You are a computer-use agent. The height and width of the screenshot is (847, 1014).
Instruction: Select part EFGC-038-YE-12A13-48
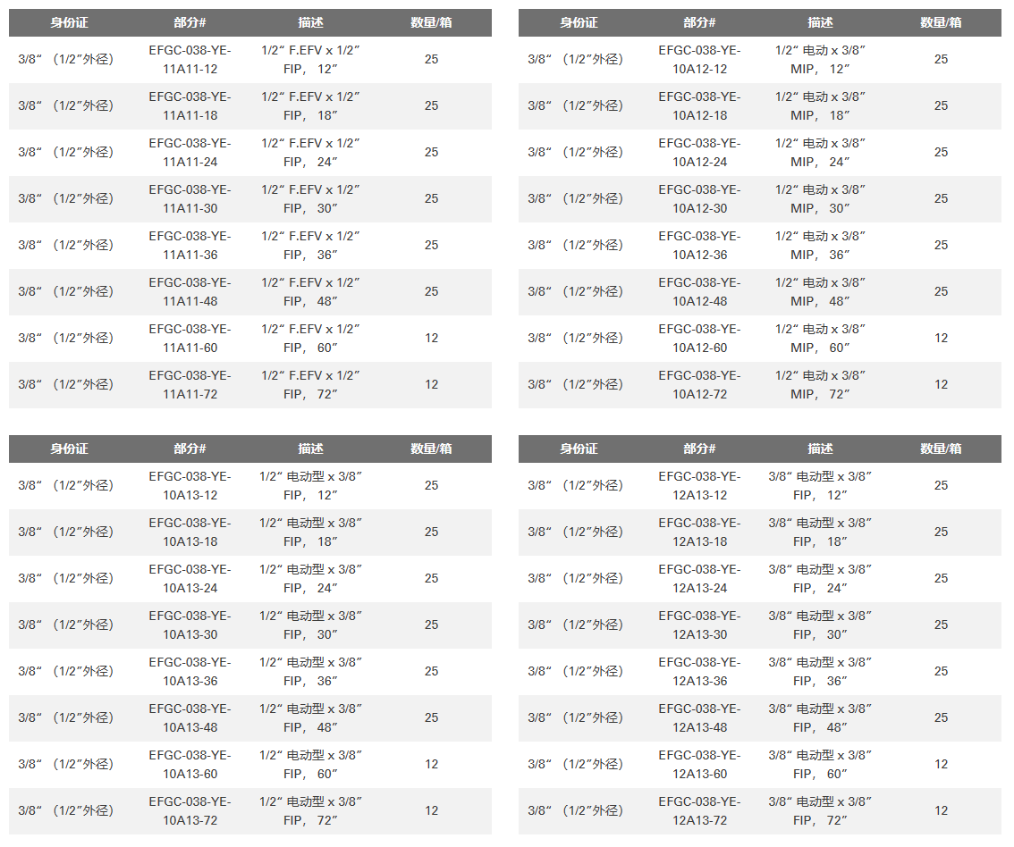700,718
